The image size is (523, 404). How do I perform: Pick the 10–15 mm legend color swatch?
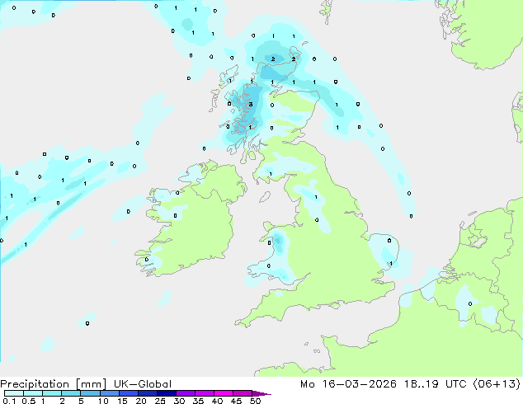click(109, 393)
